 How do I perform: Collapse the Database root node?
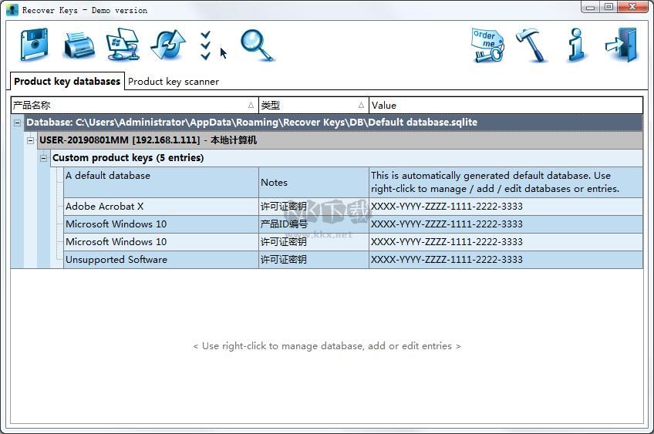(x=18, y=123)
